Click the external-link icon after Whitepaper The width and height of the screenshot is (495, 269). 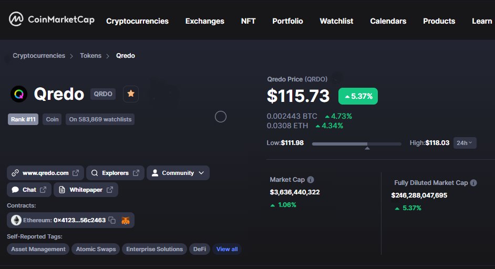110,190
